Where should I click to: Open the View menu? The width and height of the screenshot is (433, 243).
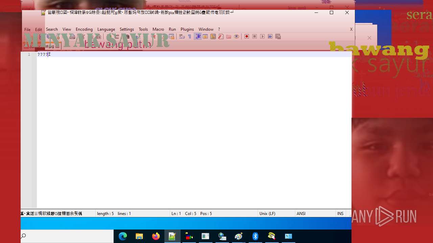coord(67,29)
